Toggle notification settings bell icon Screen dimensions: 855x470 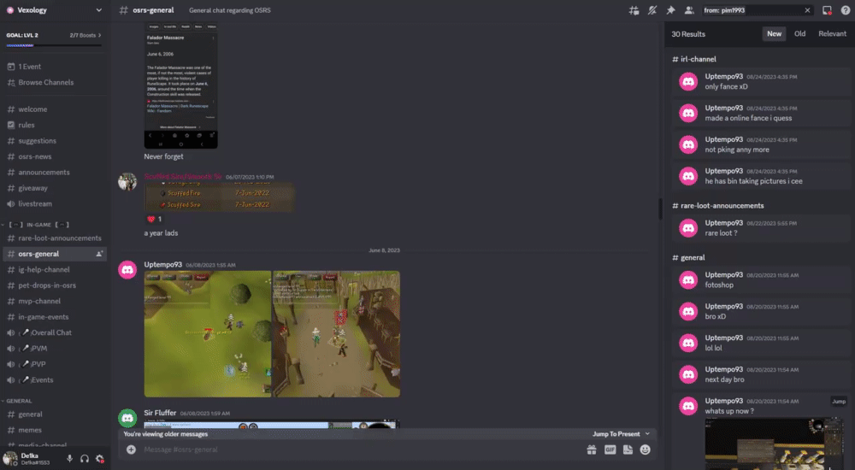652,10
